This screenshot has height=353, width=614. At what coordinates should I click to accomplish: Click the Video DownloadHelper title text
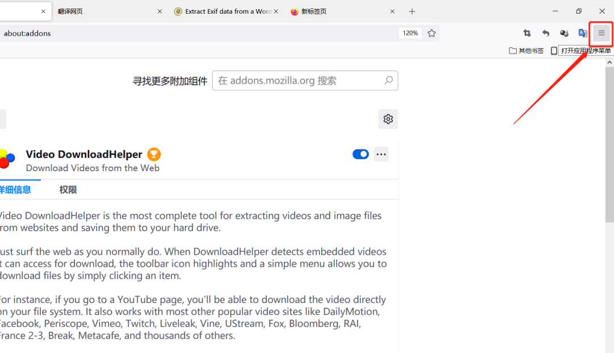click(84, 154)
